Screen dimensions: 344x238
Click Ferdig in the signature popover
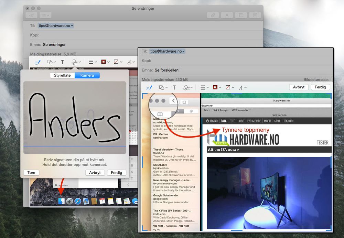[x=117, y=173]
